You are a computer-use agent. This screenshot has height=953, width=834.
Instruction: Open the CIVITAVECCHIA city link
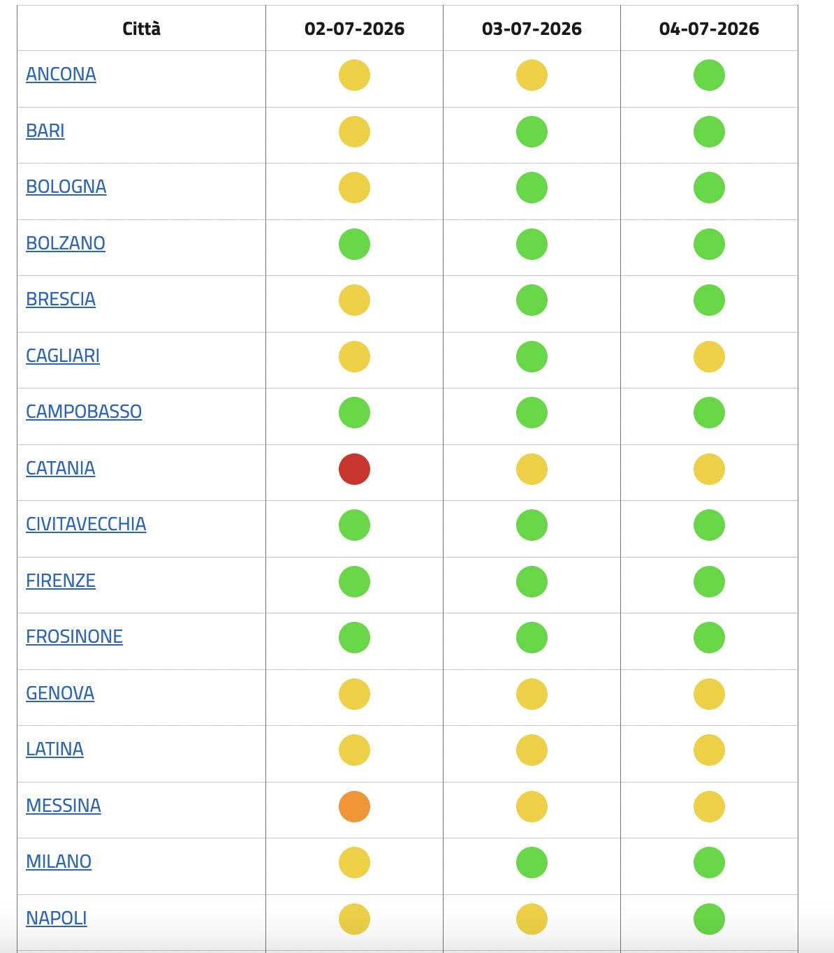coord(86,524)
